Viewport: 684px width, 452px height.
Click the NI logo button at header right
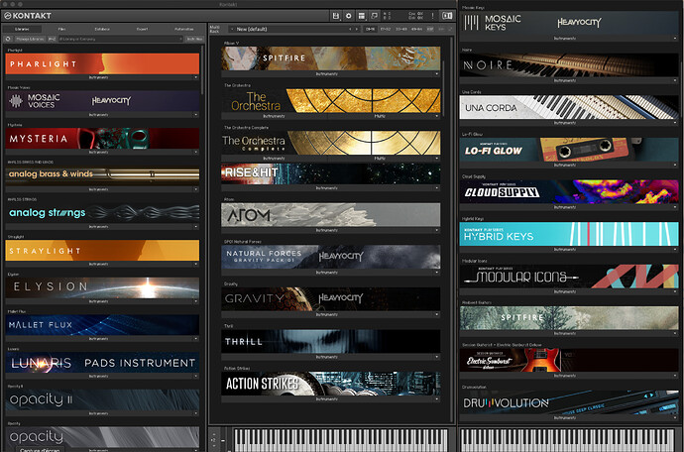pos(447,16)
